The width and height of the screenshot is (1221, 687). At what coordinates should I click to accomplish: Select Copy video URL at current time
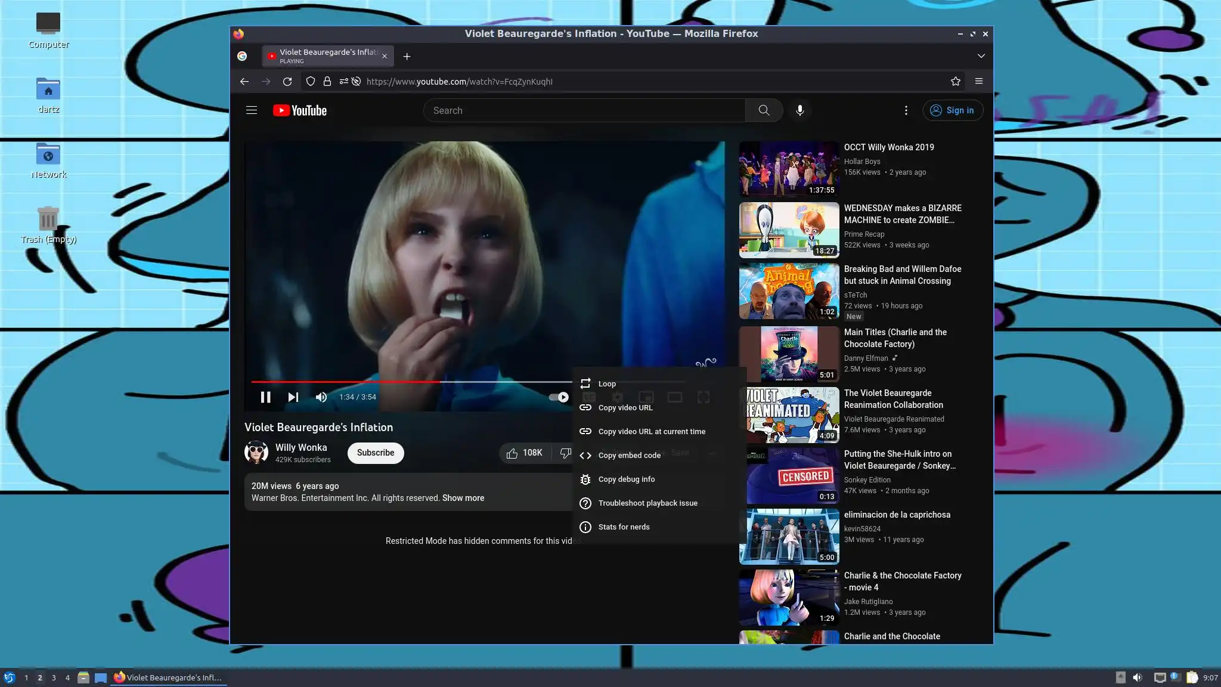(x=651, y=432)
